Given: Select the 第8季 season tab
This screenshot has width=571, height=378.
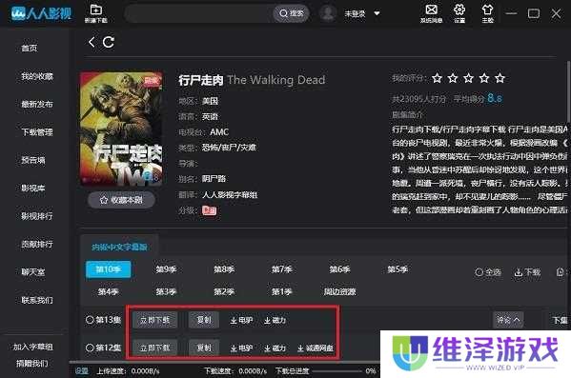Looking at the screenshot, I should (224, 269).
